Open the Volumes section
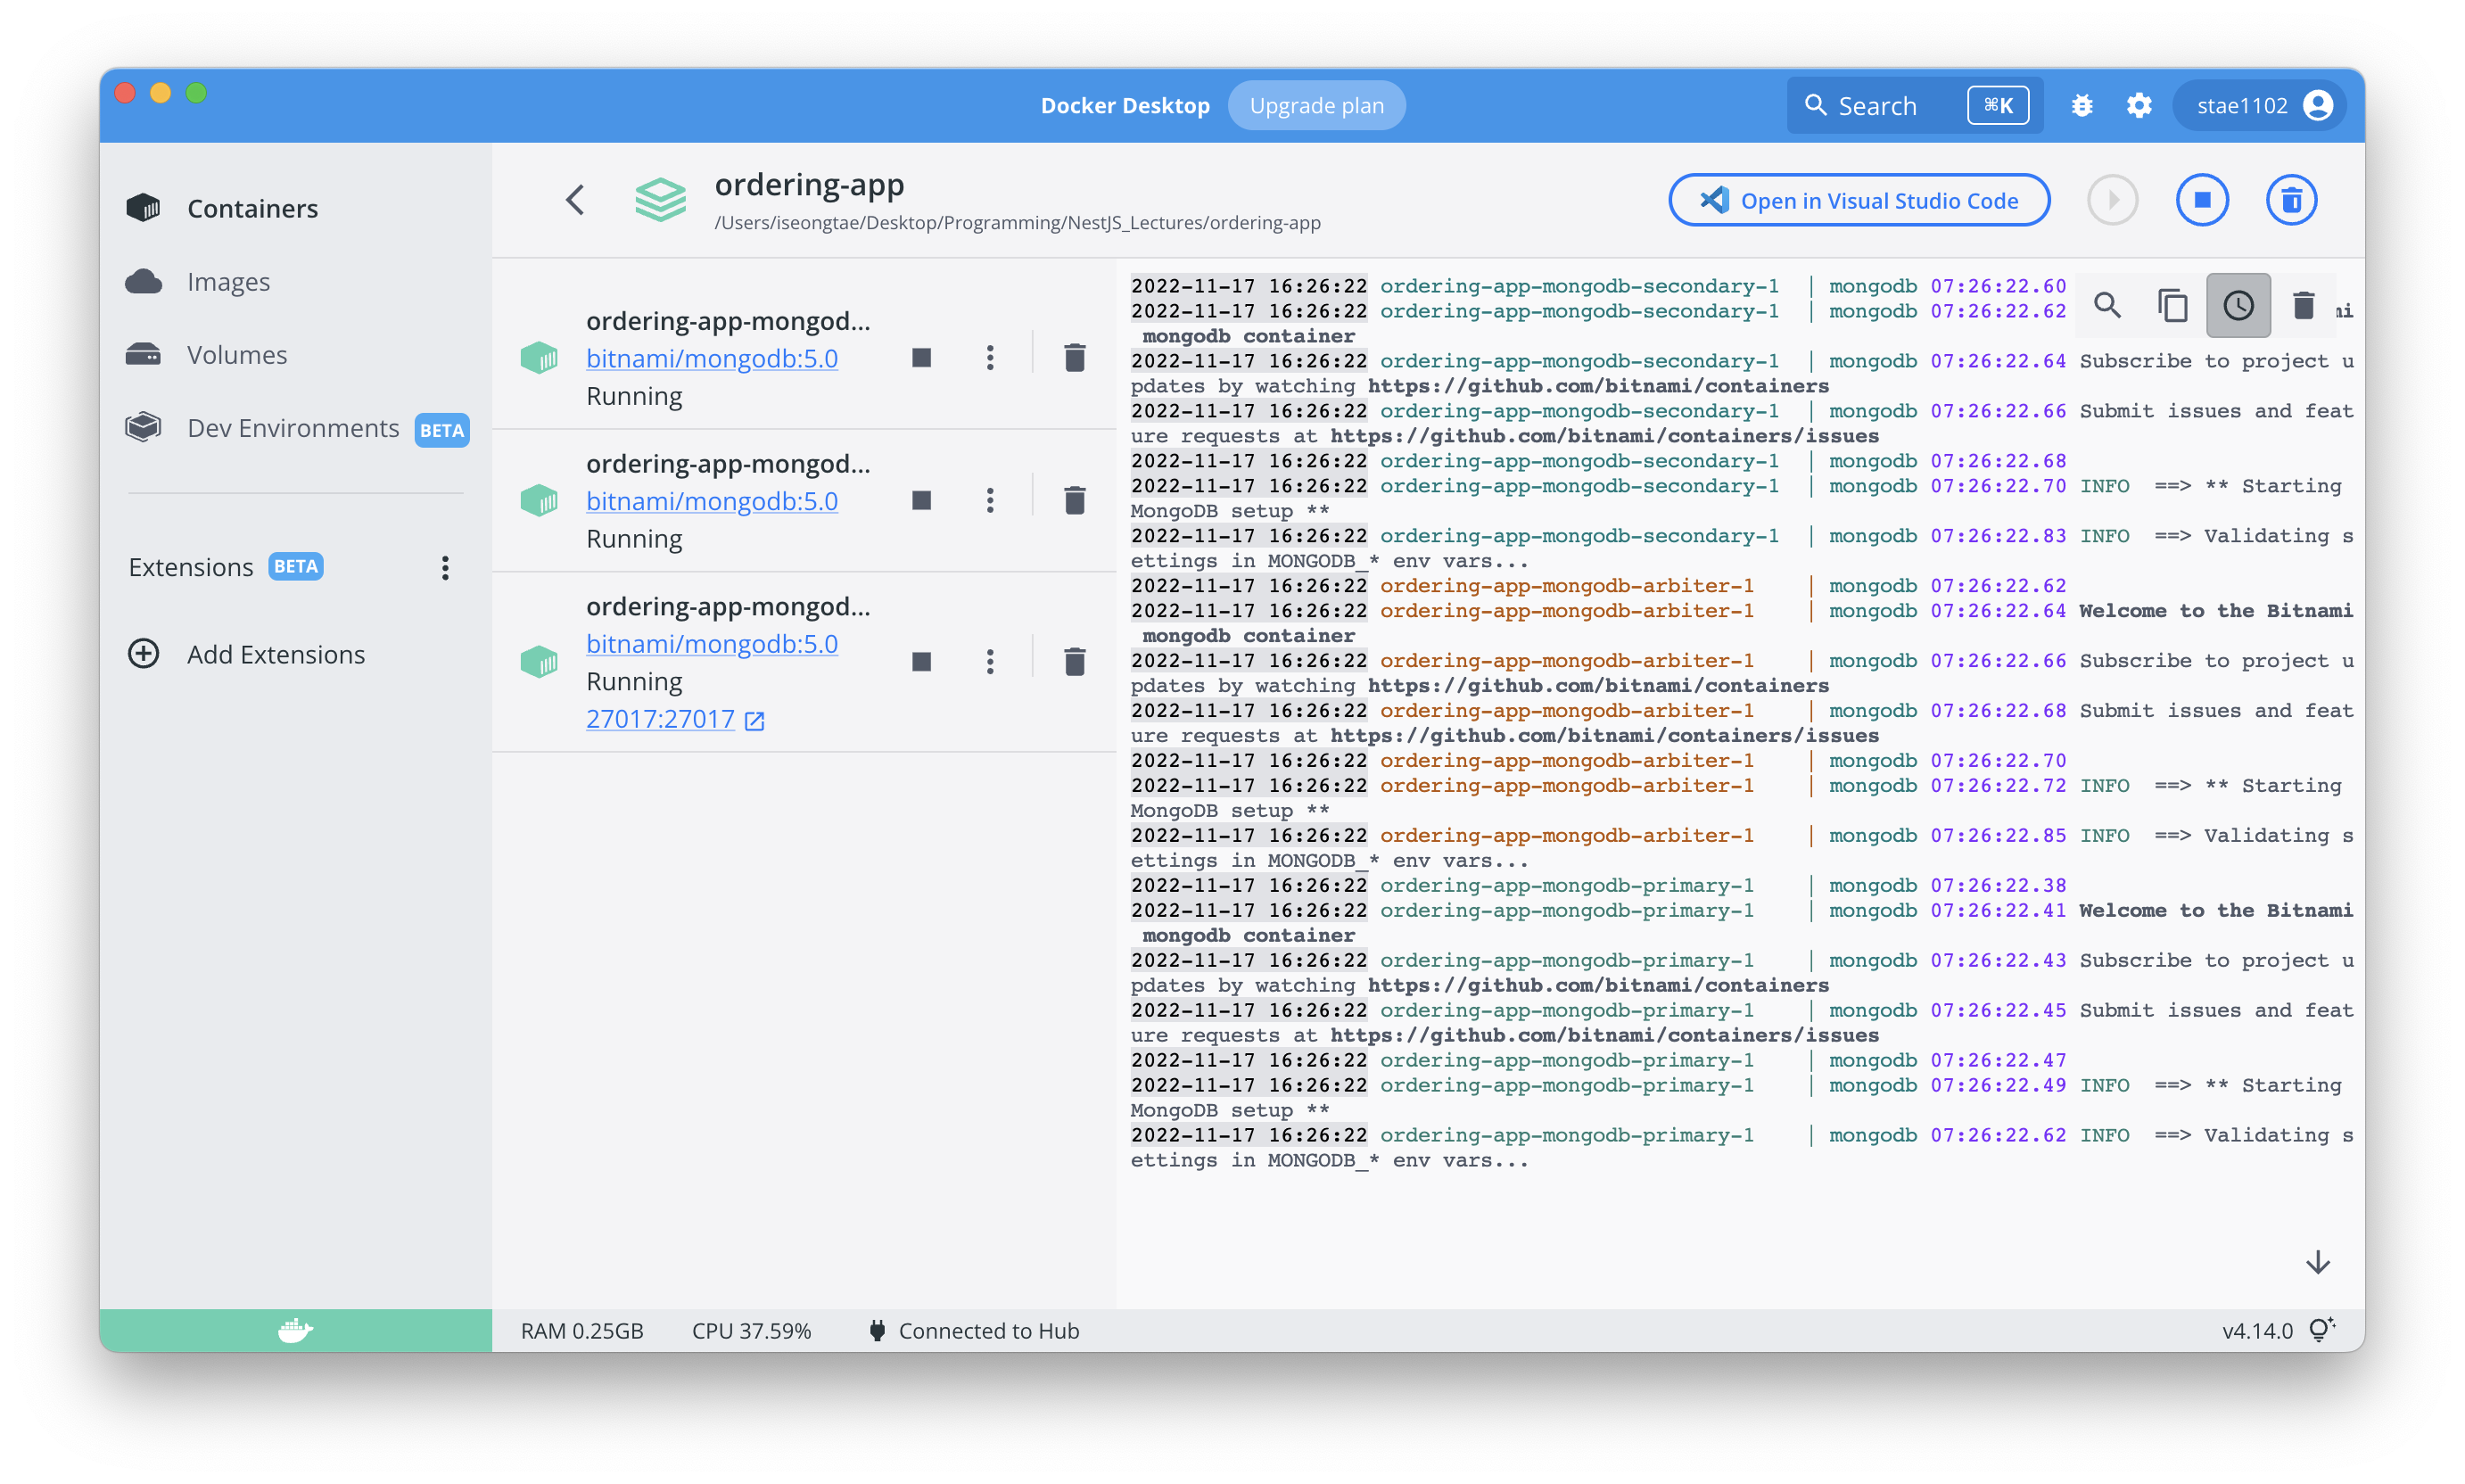Viewport: 2465px width, 1484px height. click(237, 355)
